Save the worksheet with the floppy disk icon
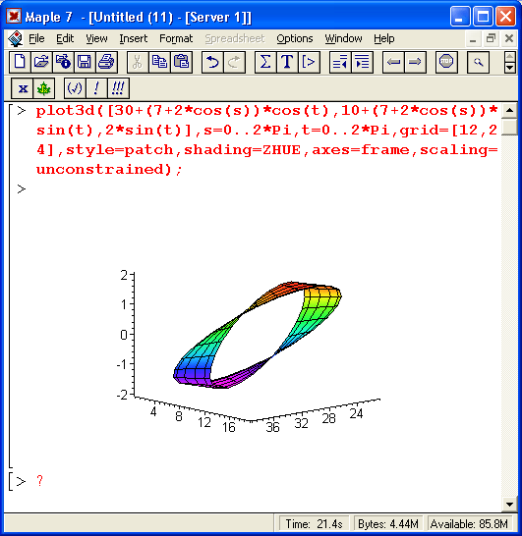Image resolution: width=522 pixels, height=536 pixels. [85, 62]
